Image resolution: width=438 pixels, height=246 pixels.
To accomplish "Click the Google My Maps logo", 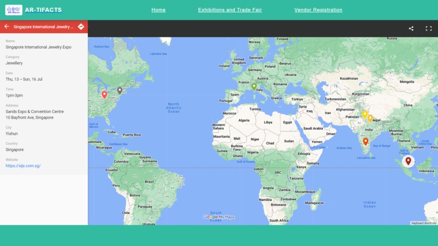I will pos(218,217).
